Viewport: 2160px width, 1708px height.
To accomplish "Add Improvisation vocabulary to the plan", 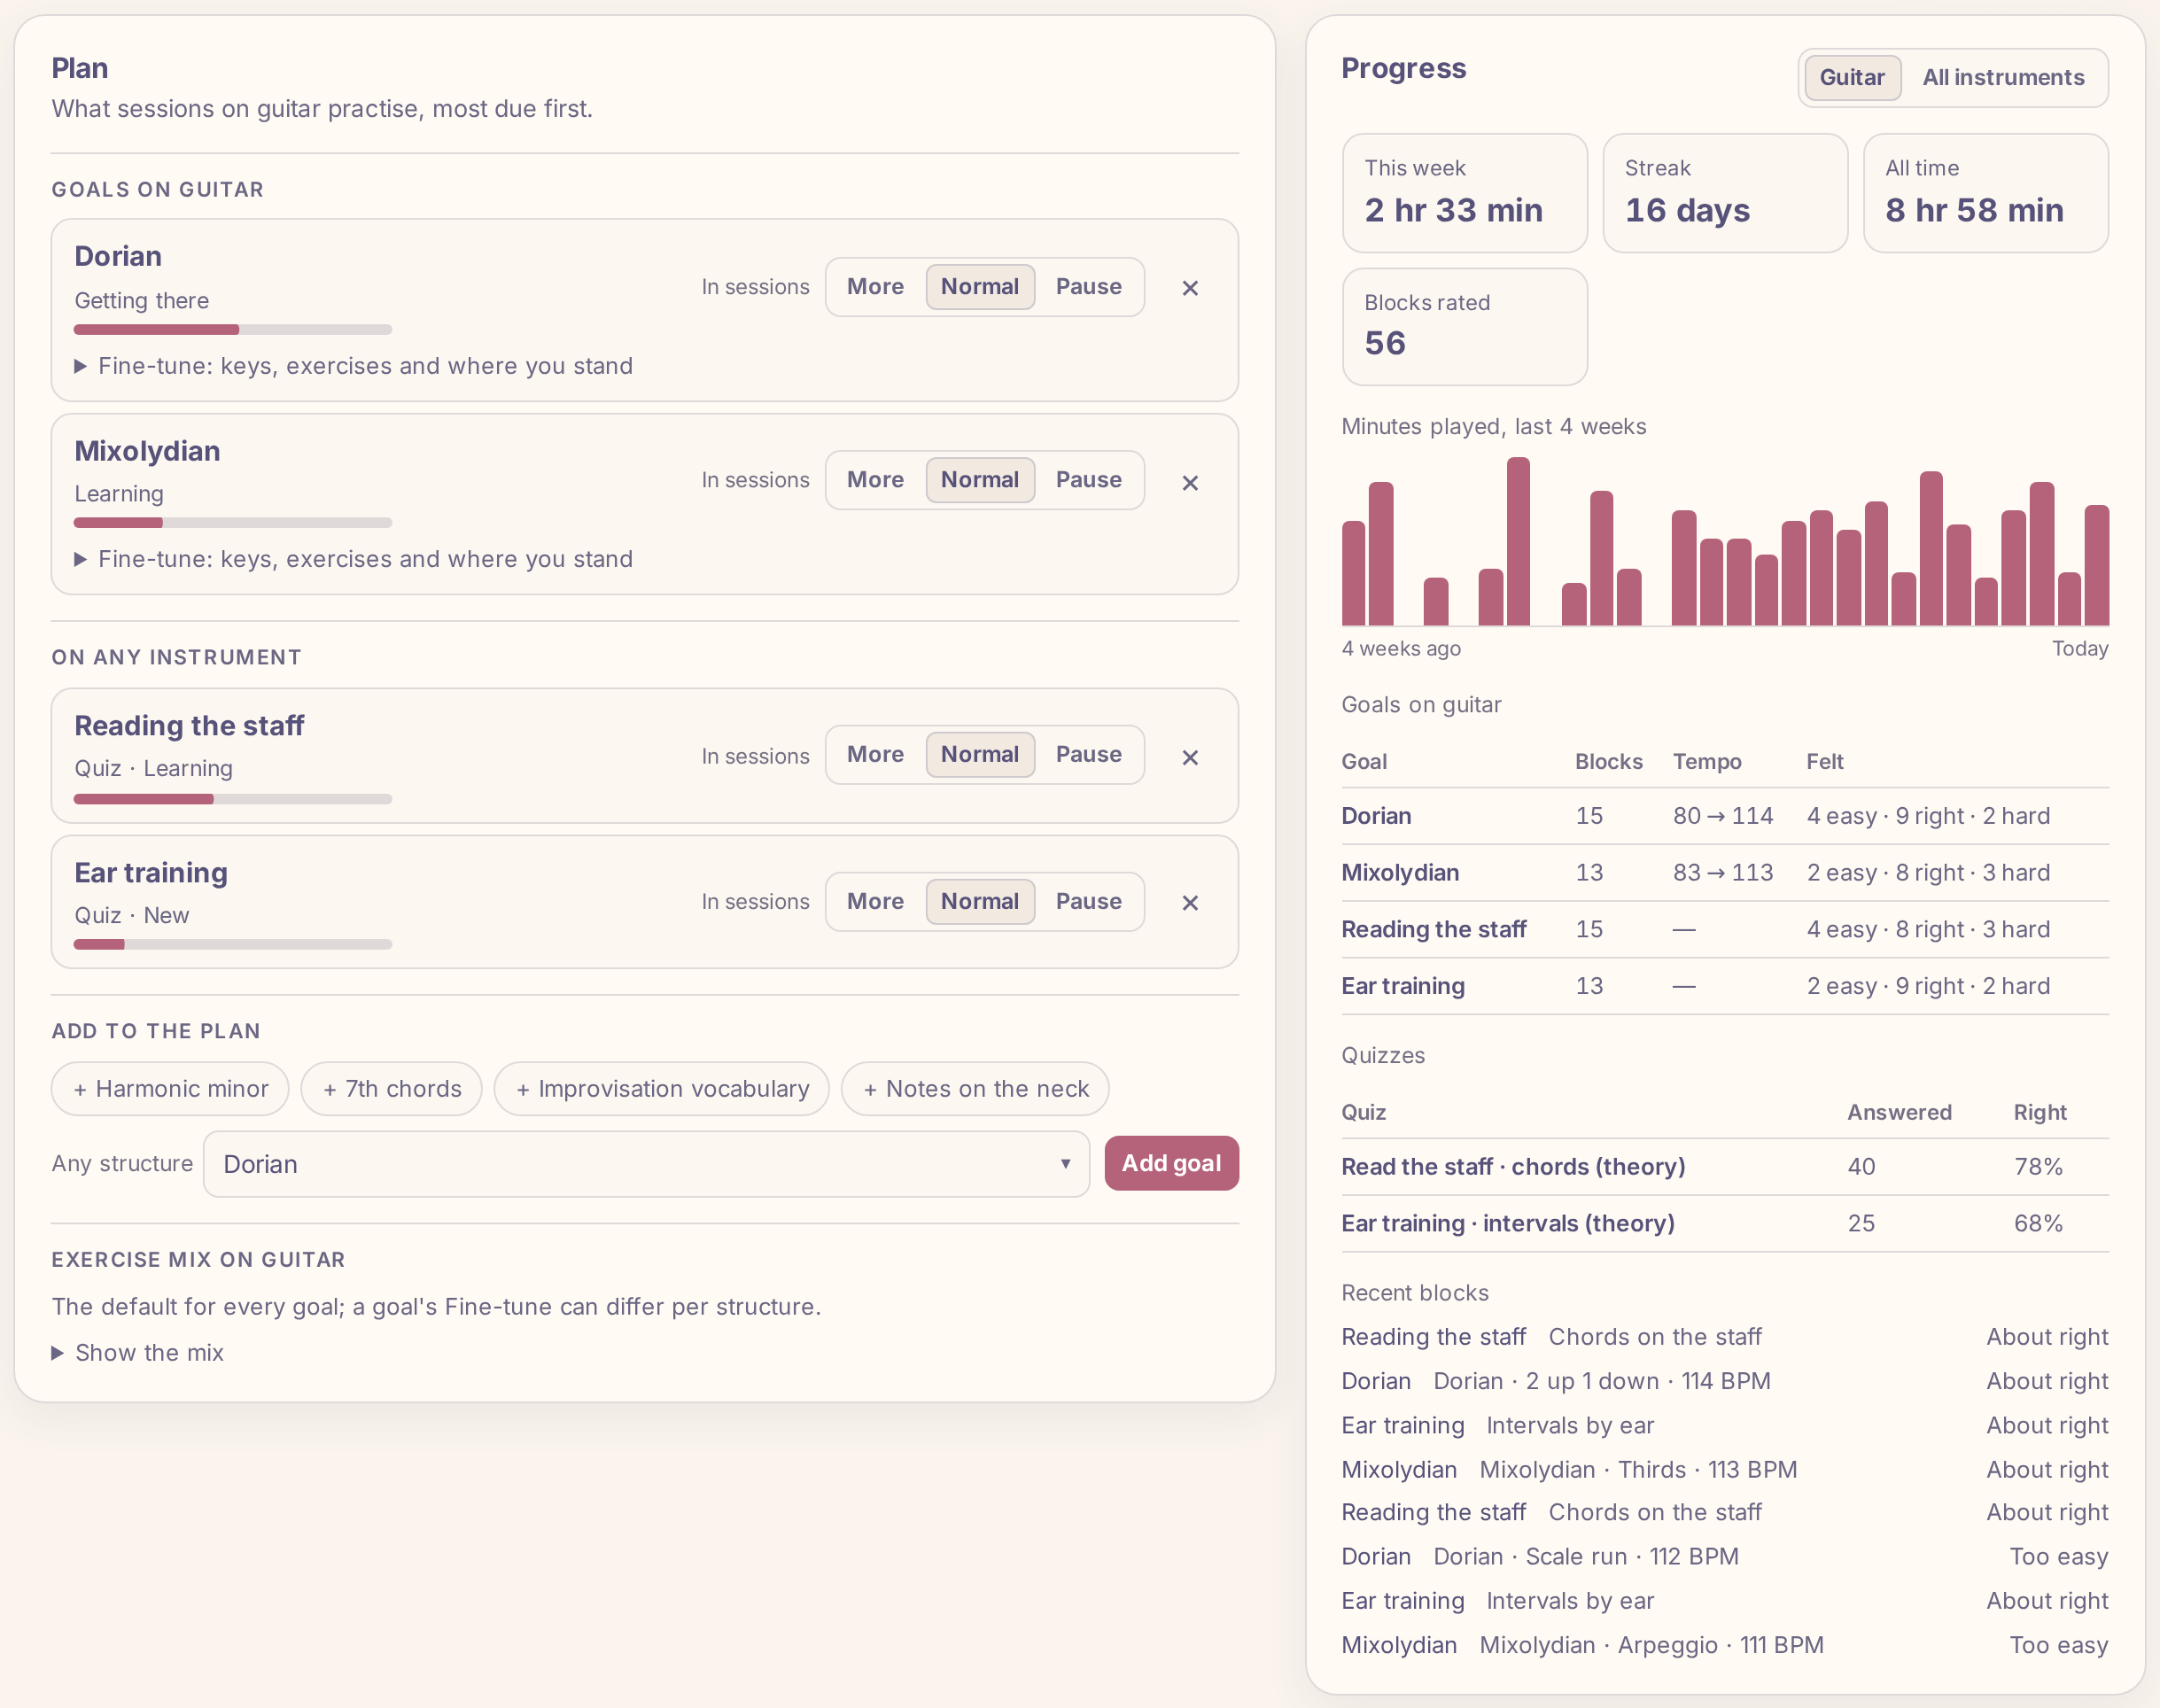I will 662,1089.
